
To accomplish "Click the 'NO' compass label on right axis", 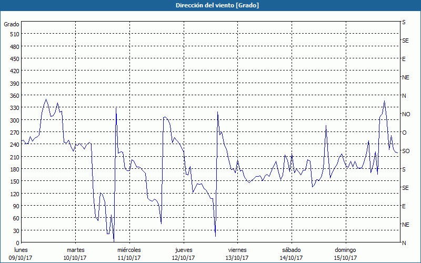I will tap(406, 114).
